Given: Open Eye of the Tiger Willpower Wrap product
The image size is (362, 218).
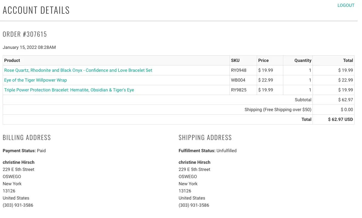Looking at the screenshot, I should point(35,80).
